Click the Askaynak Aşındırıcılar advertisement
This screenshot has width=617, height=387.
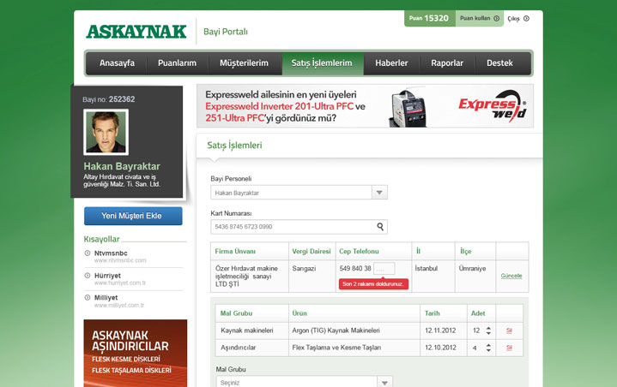click(136, 354)
